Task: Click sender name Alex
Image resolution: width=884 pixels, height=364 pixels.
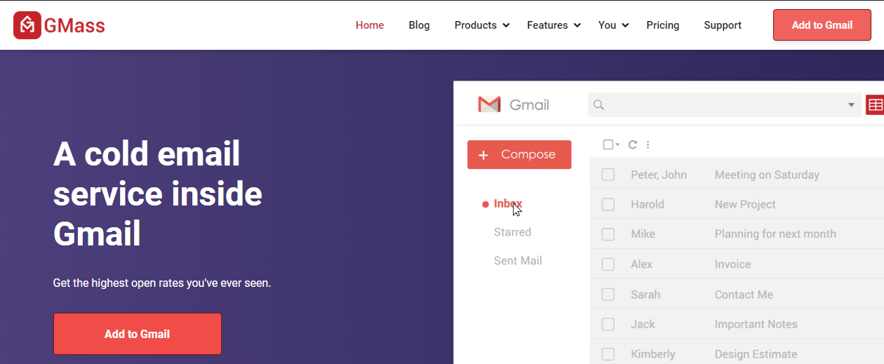Action: pyautogui.click(x=641, y=264)
